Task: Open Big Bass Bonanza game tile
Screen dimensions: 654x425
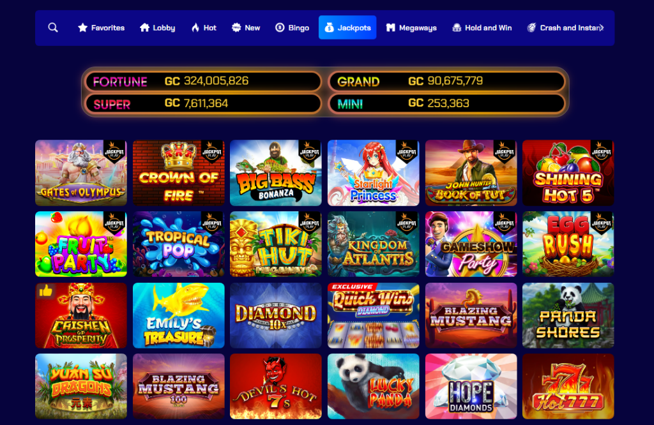Action: tap(276, 173)
